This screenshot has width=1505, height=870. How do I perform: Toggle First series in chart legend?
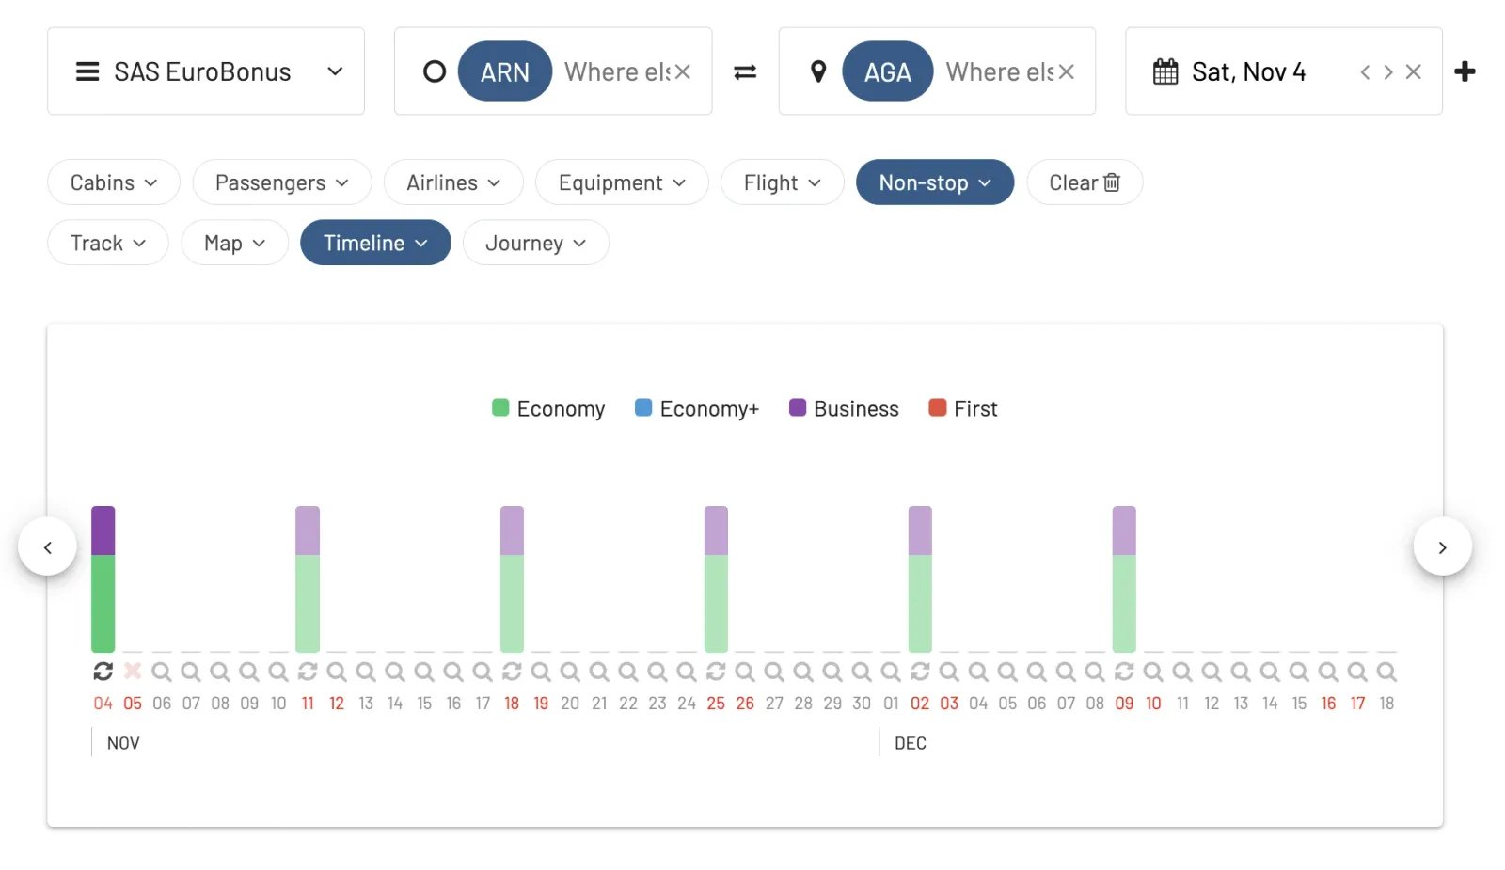pos(963,408)
